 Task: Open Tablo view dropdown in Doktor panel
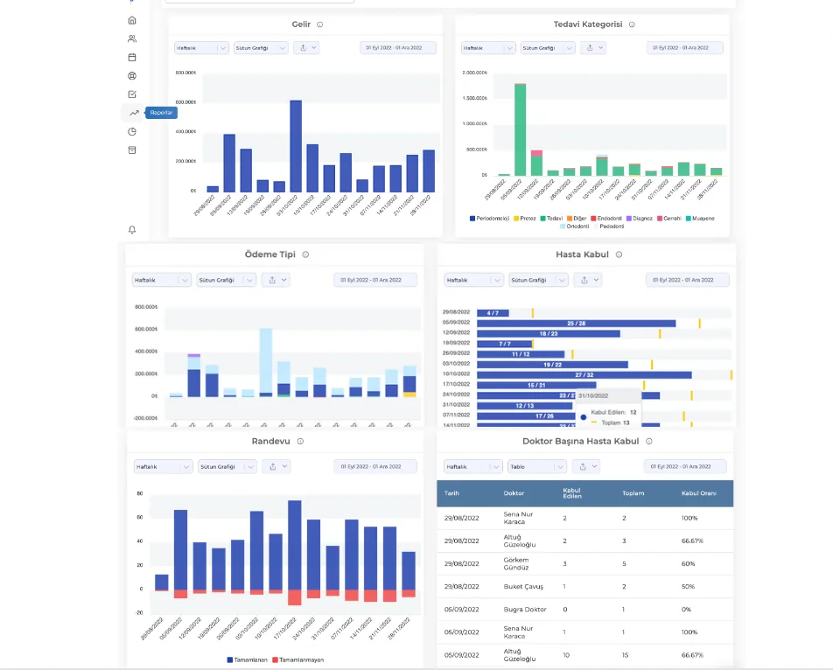536,467
